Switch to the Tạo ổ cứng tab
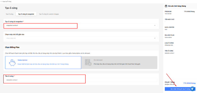 9,14
